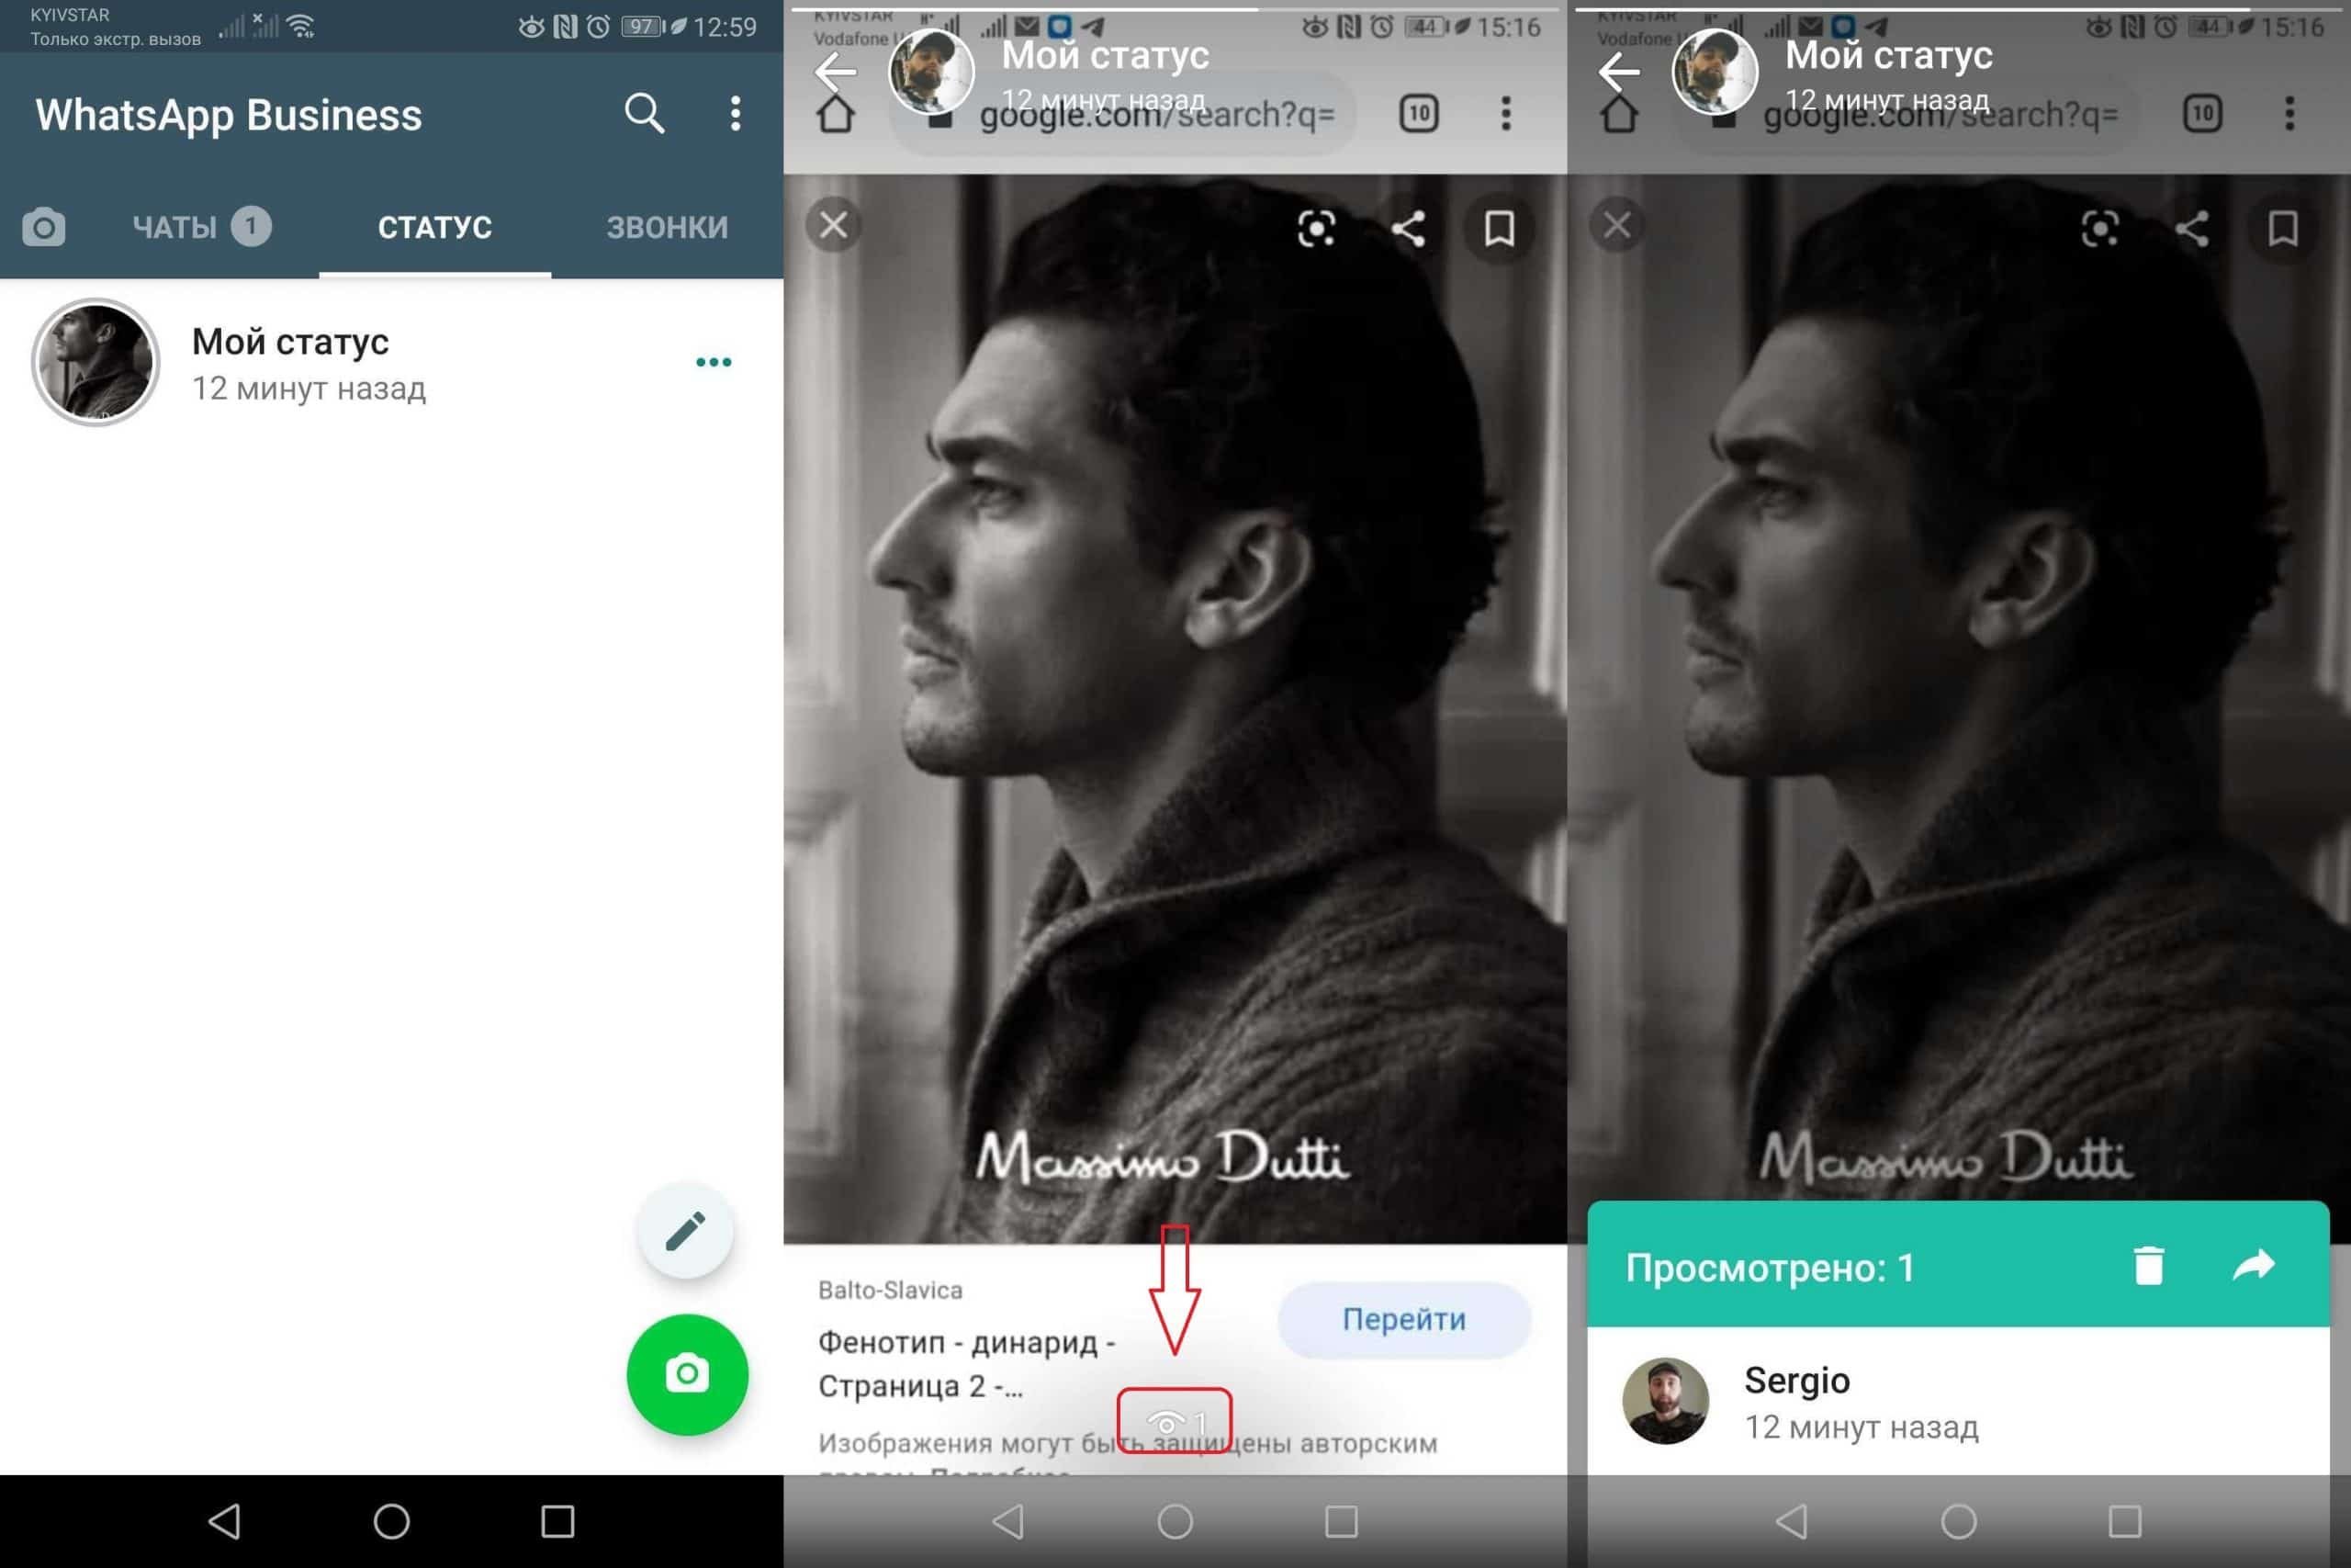Scroll down in Просмотрено viewers list

tap(1957, 1402)
